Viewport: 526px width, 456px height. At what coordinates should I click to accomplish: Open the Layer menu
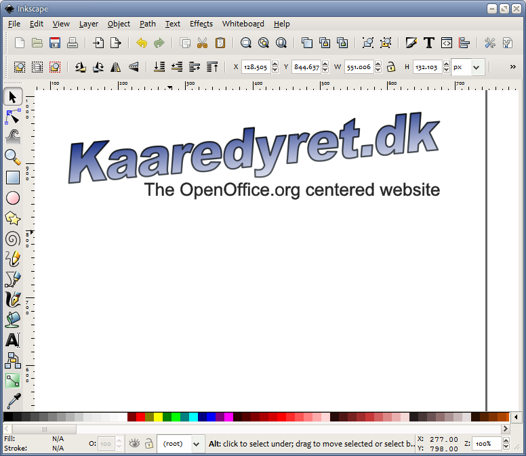[89, 24]
